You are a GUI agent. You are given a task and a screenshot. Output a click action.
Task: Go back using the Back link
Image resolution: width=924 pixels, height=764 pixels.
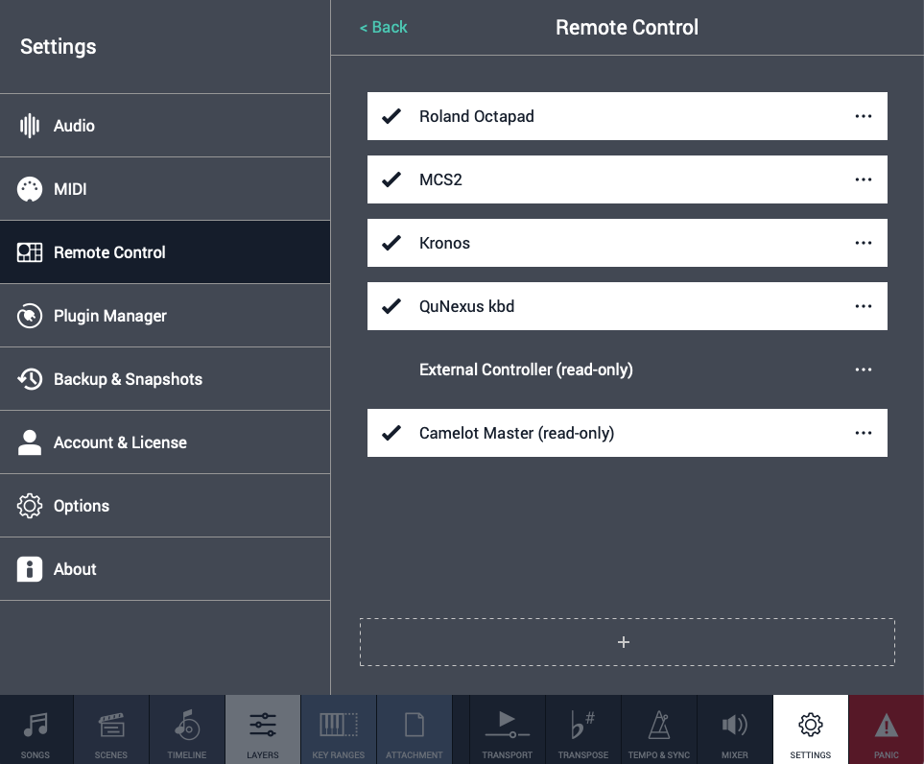pyautogui.click(x=383, y=27)
